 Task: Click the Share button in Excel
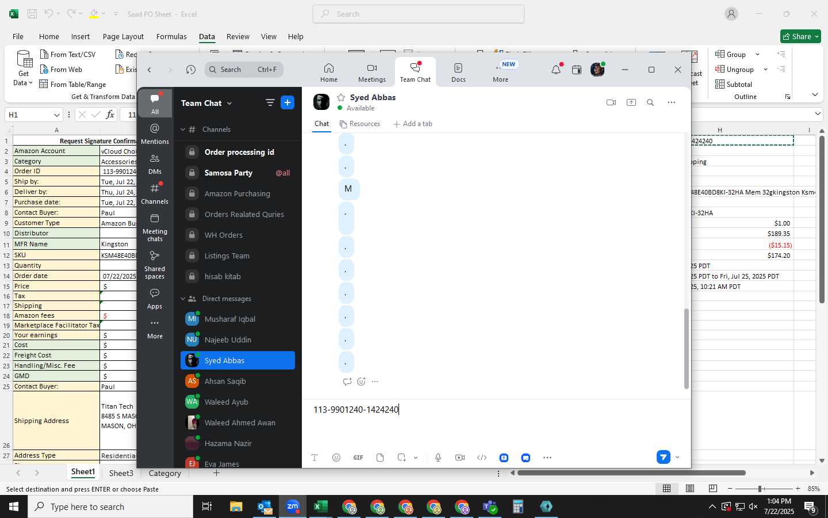point(800,36)
